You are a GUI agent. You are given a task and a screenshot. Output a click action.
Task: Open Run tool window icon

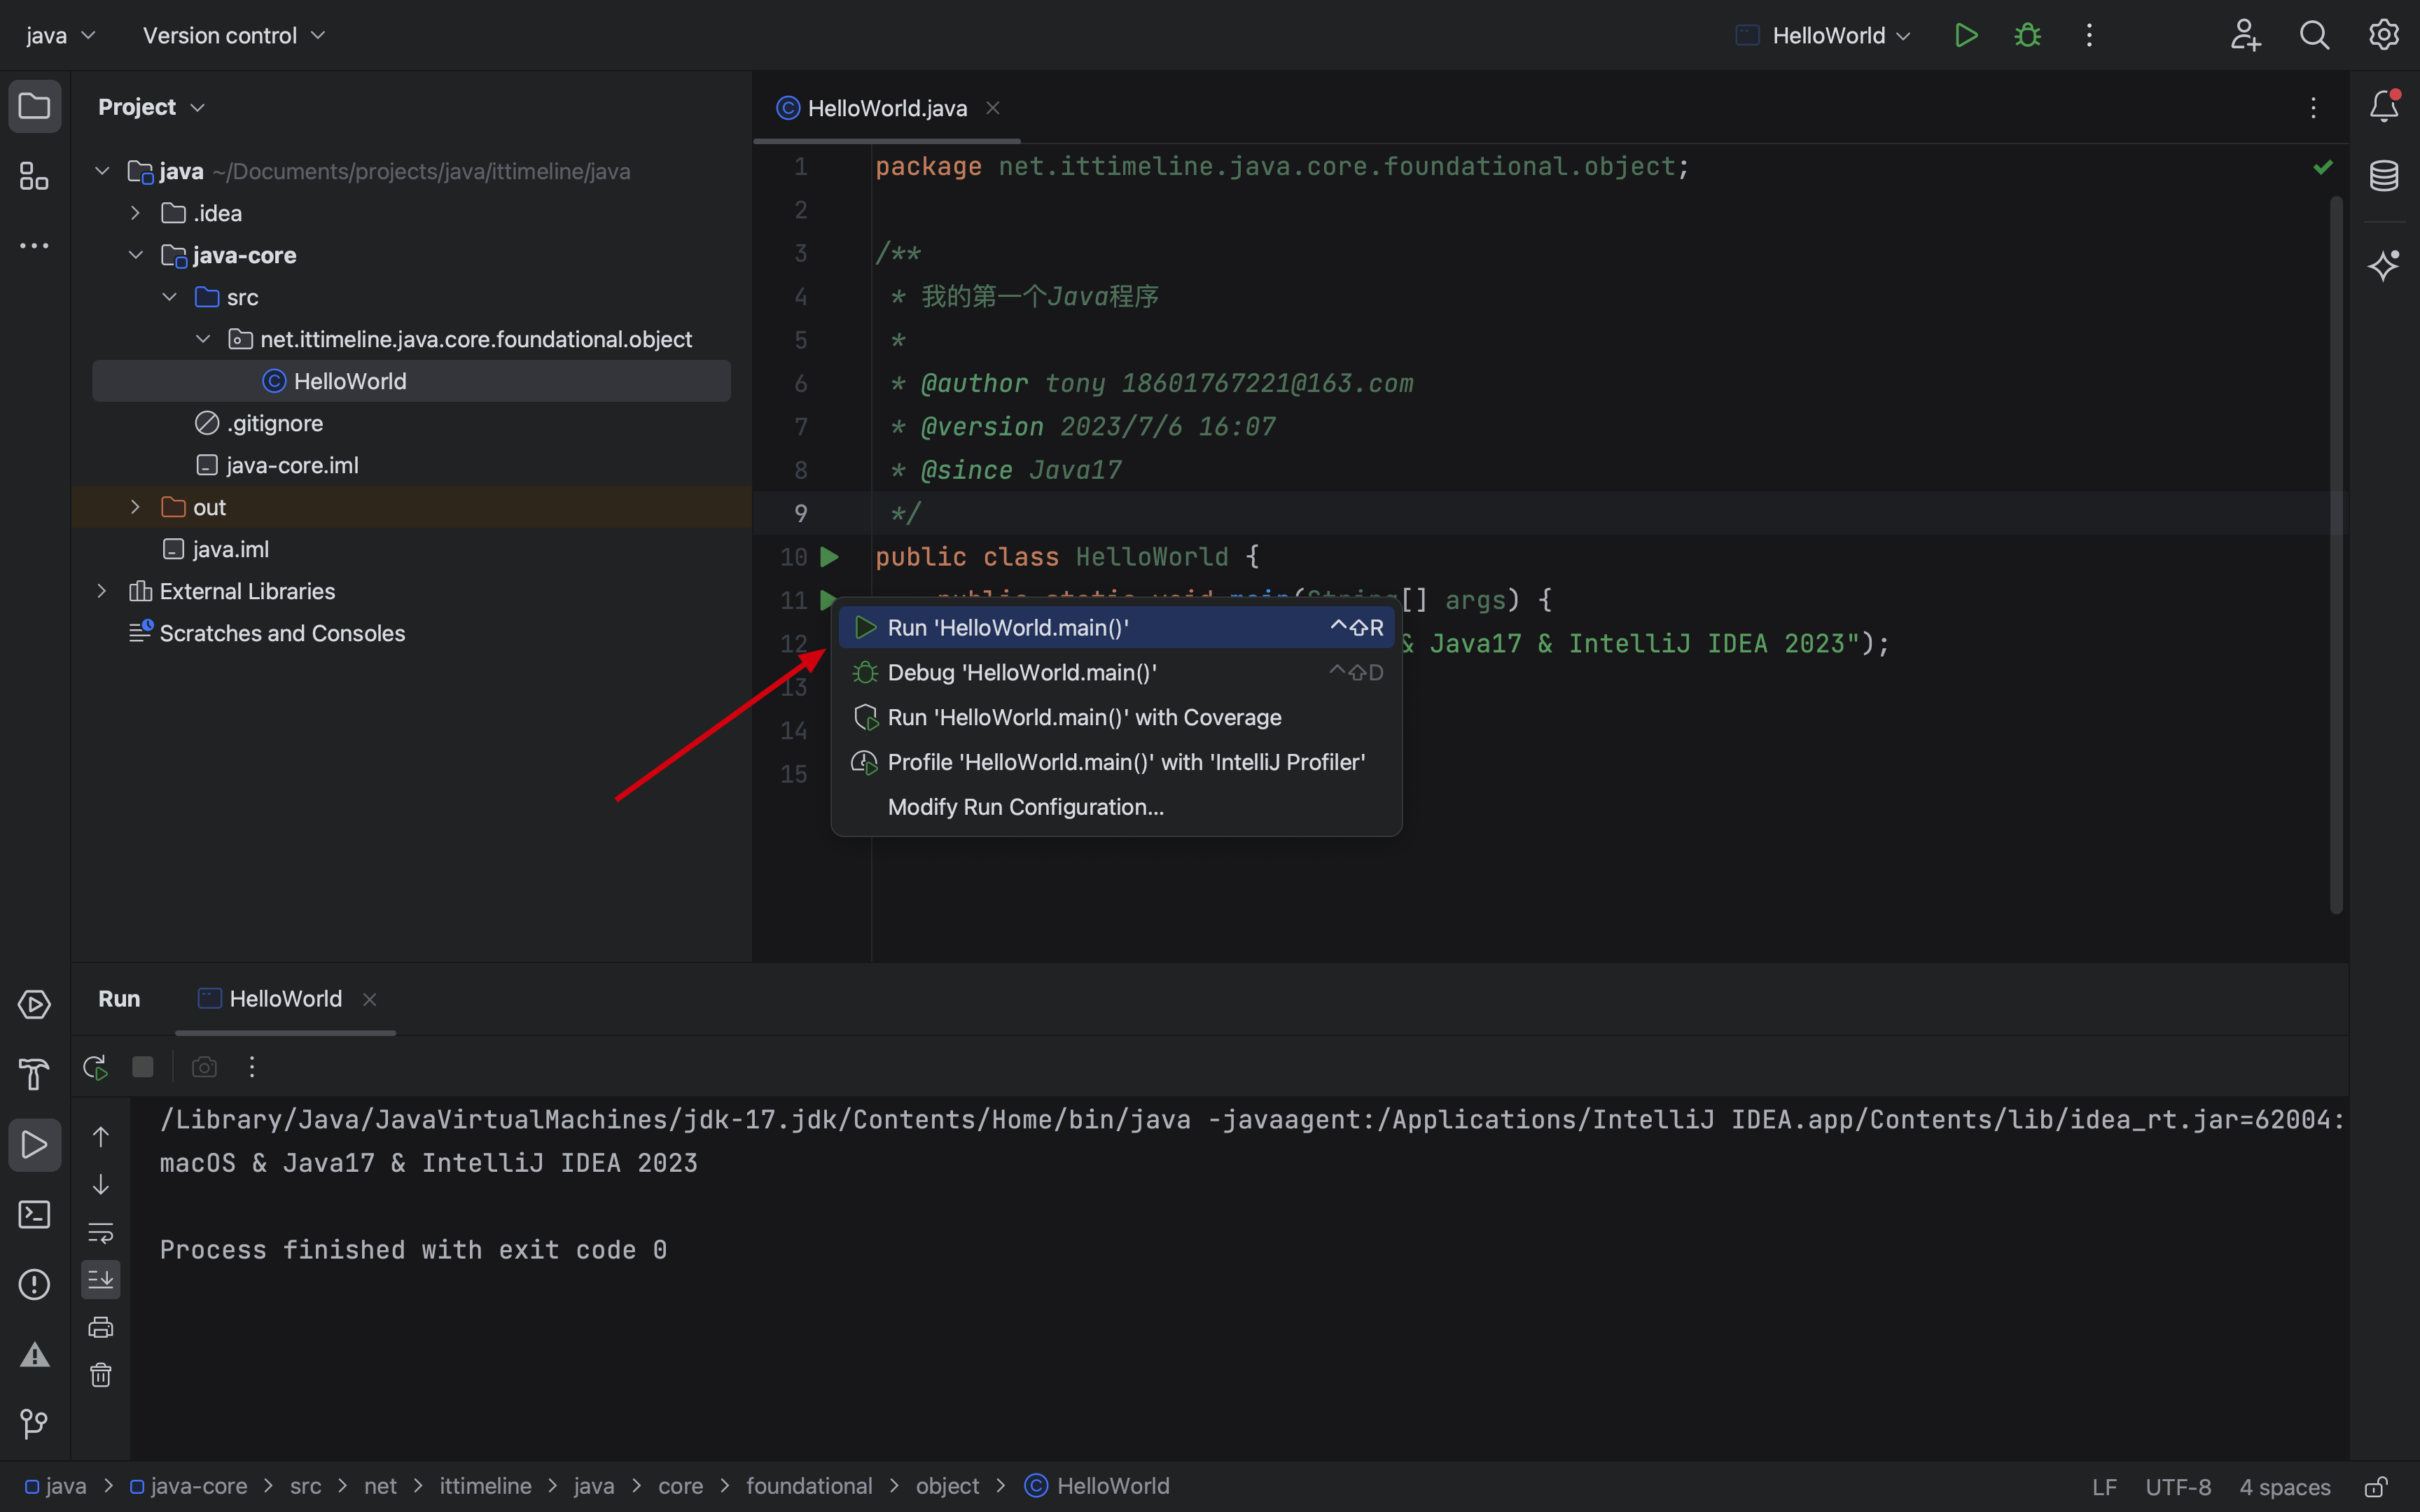[34, 1144]
